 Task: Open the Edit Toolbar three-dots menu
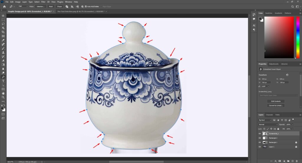(x=3, y=101)
